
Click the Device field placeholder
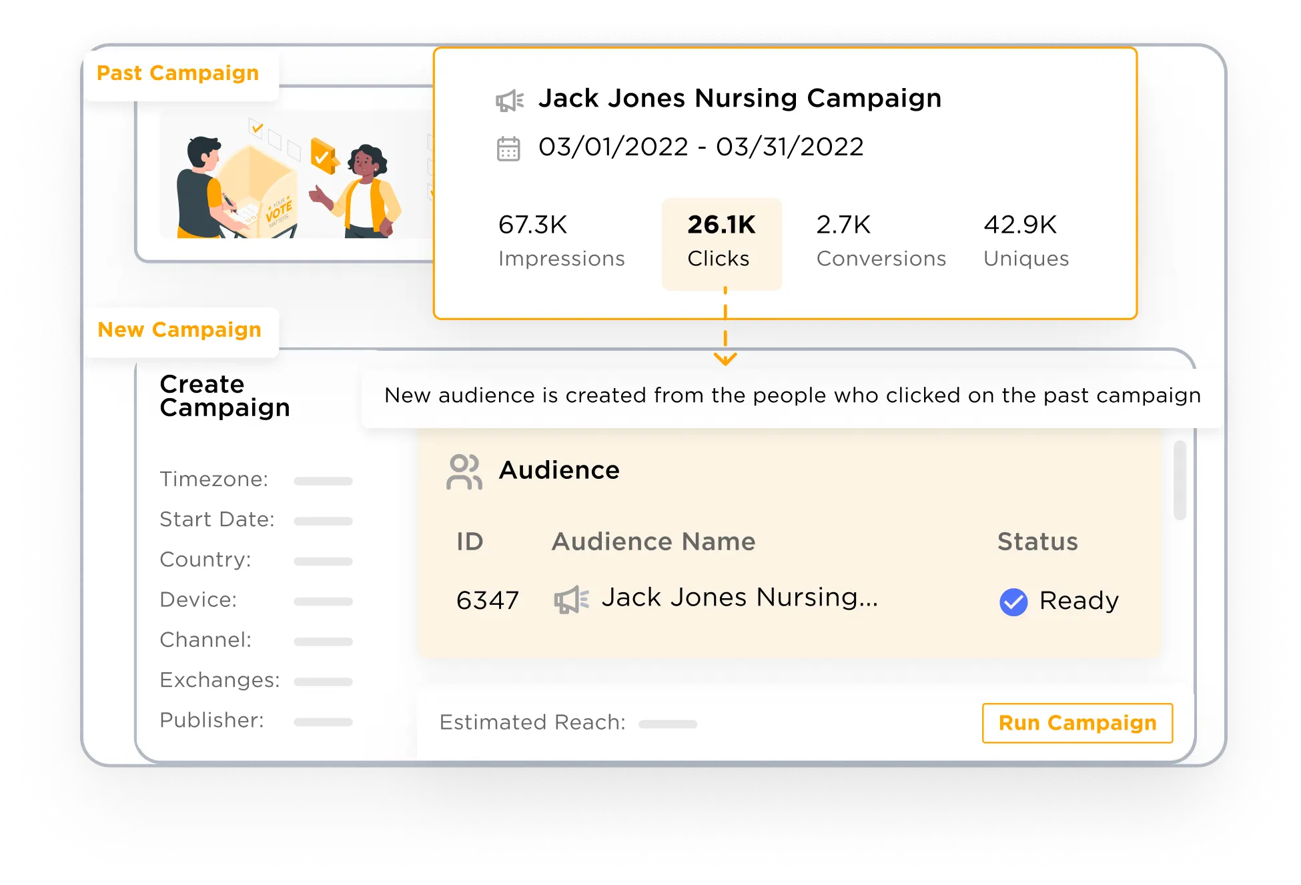323,601
